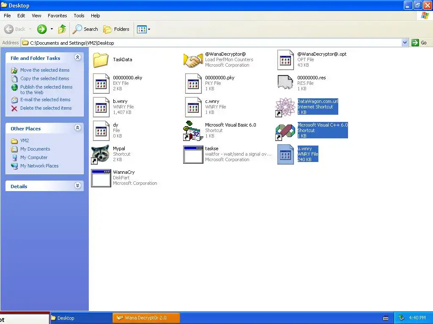Select the 00000000.res file icon
The width and height of the screenshot is (433, 324).
[x=285, y=82]
